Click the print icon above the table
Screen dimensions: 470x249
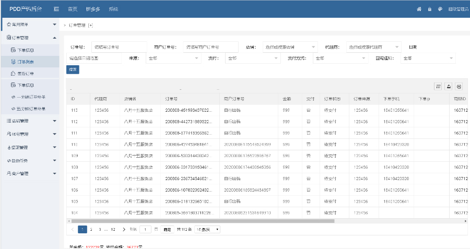[459, 87]
